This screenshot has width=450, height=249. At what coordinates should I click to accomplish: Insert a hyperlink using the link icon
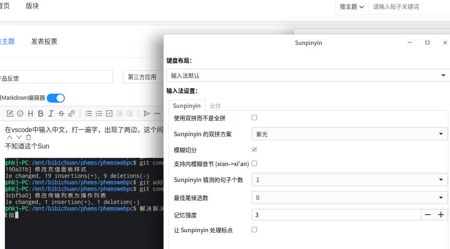click(71, 113)
